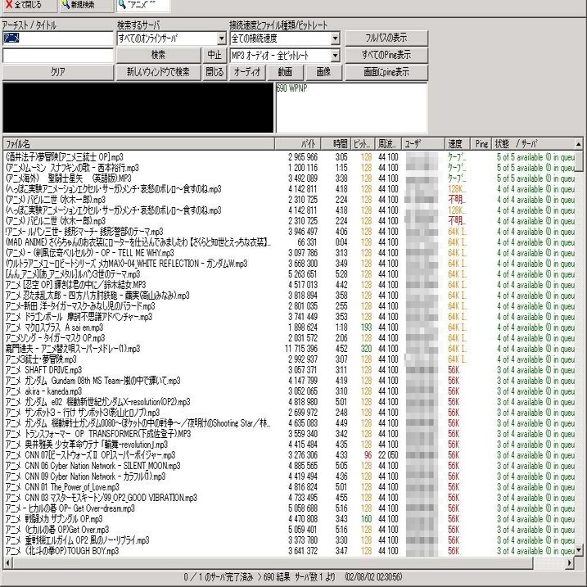Click the horizontal scrollbar thumb
The height and width of the screenshot is (587, 587).
(273, 562)
